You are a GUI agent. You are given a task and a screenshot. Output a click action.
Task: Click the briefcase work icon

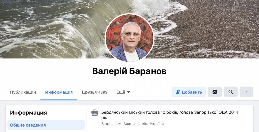pyautogui.click(x=95, y=113)
